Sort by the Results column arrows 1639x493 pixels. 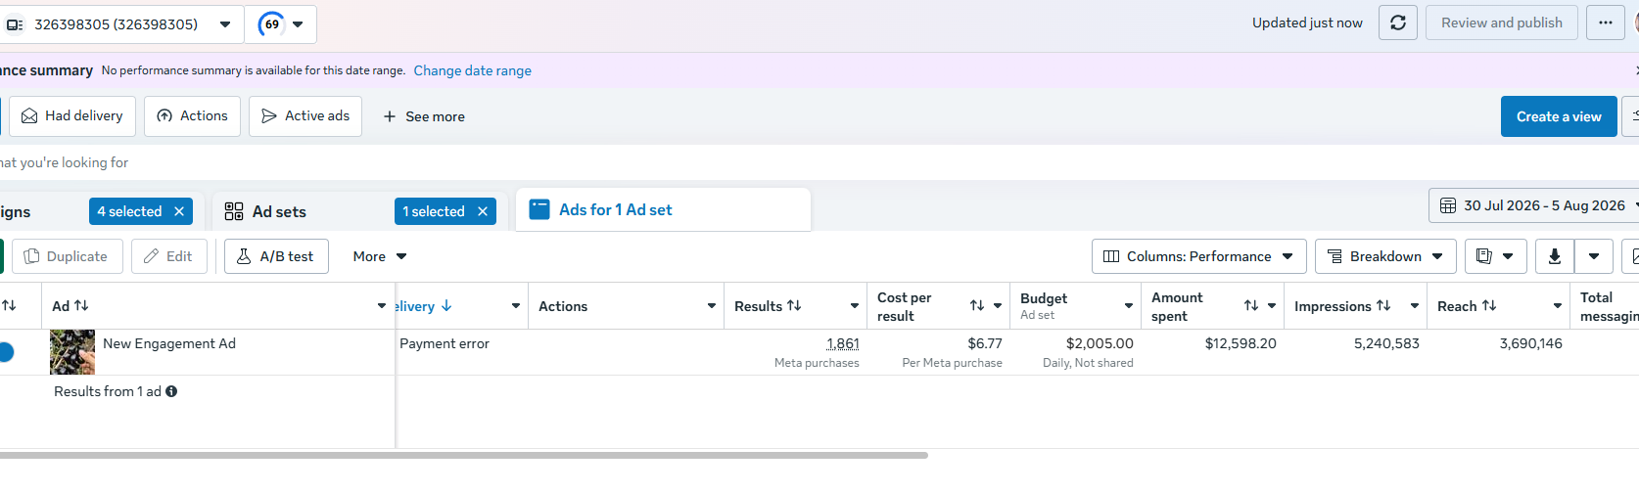point(794,306)
